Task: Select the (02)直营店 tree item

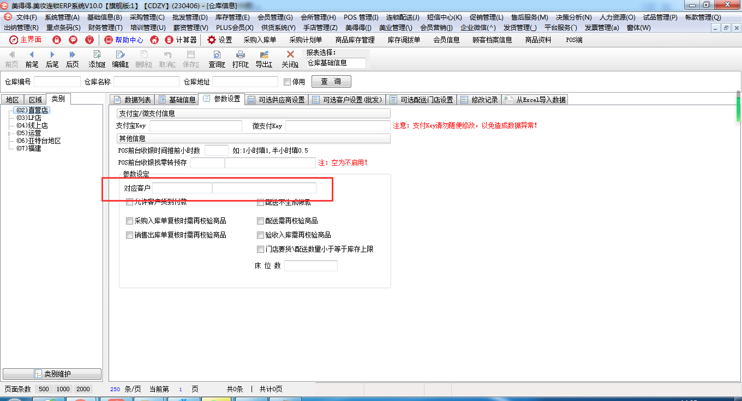Action: point(32,111)
